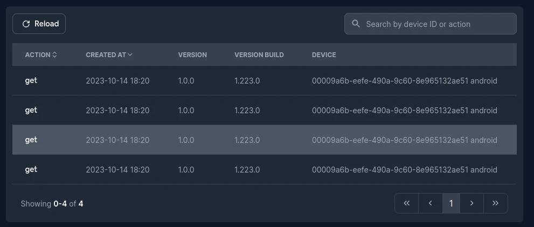Focus the device ID or action search field
This screenshot has height=227, width=534.
[436, 24]
